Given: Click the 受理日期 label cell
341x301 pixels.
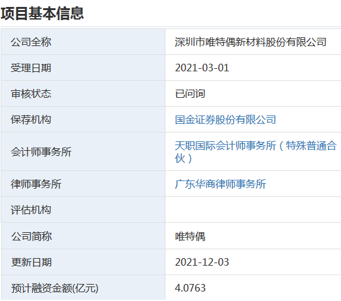Looking at the screenshot, I should [83, 68].
